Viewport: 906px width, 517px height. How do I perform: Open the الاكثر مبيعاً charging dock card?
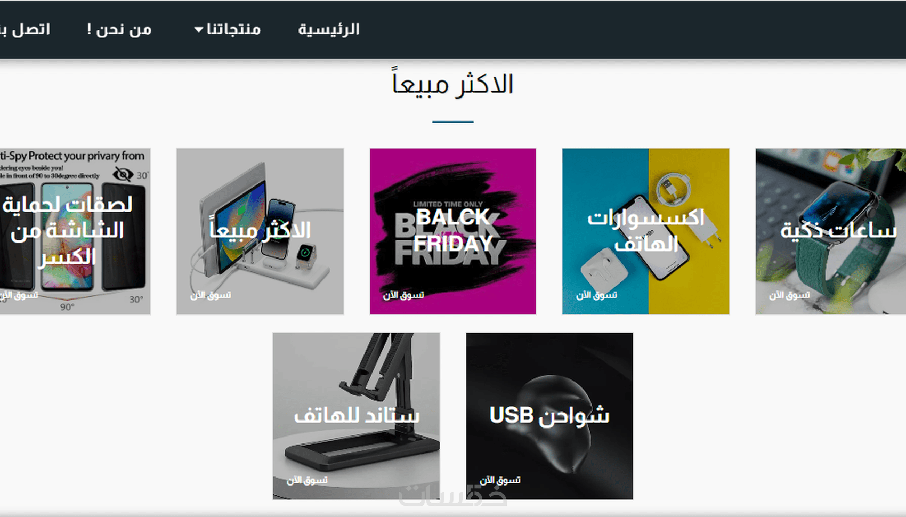[x=260, y=231]
